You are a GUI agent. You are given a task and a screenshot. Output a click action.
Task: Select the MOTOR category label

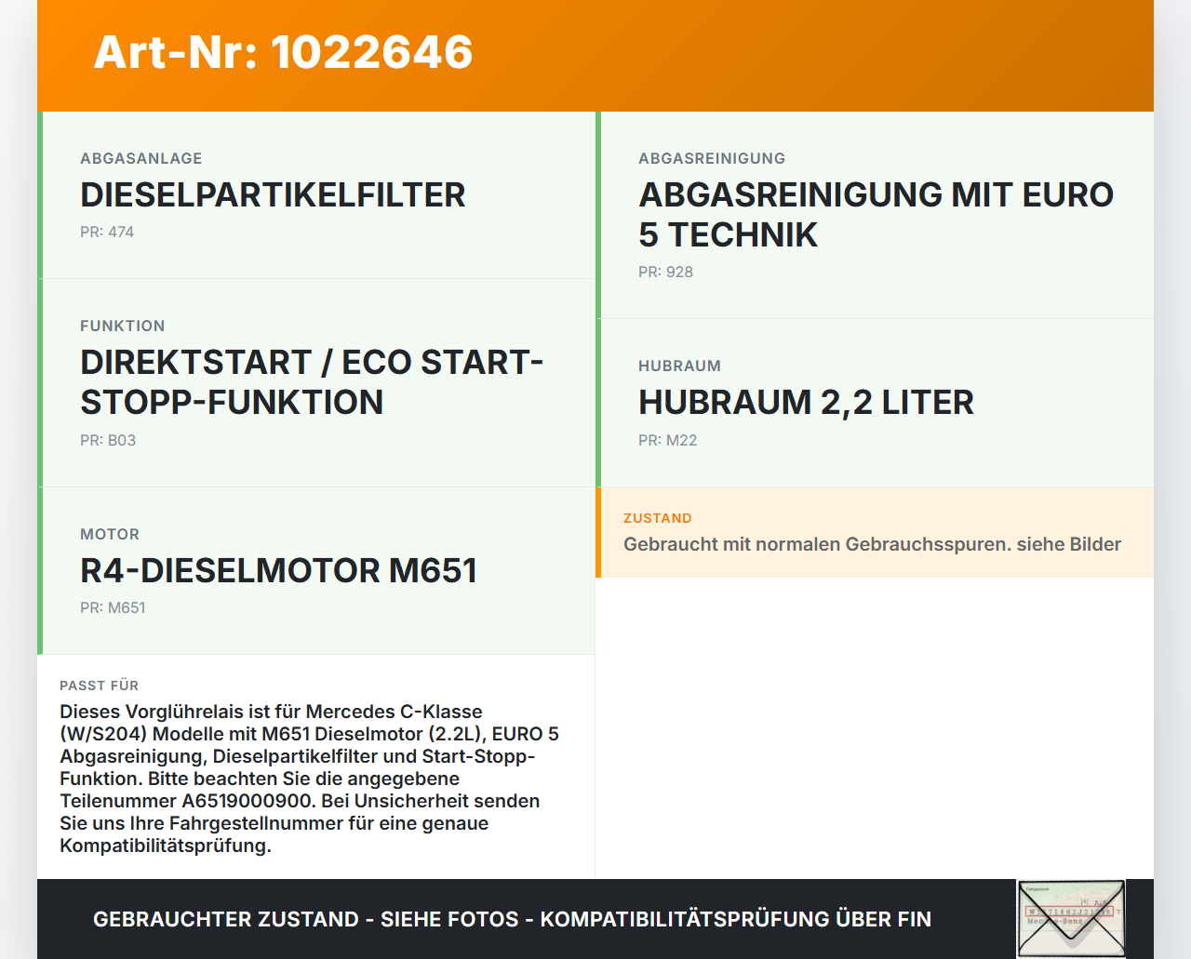coord(110,534)
